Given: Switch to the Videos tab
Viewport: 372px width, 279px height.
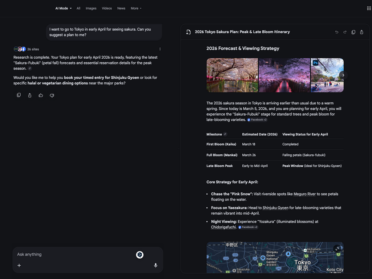Looking at the screenshot, I should click(x=107, y=8).
